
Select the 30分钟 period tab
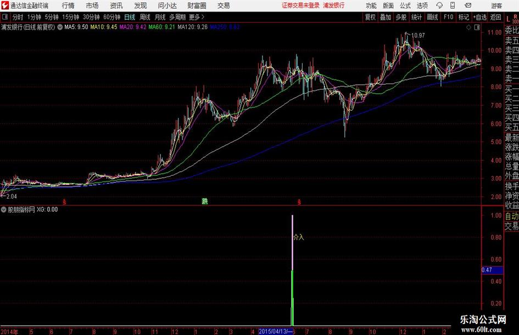click(91, 17)
